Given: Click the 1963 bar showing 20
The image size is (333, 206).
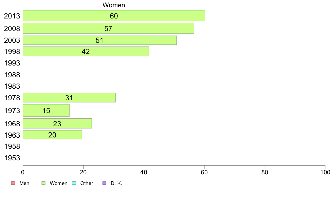Looking at the screenshot, I should (52, 135).
